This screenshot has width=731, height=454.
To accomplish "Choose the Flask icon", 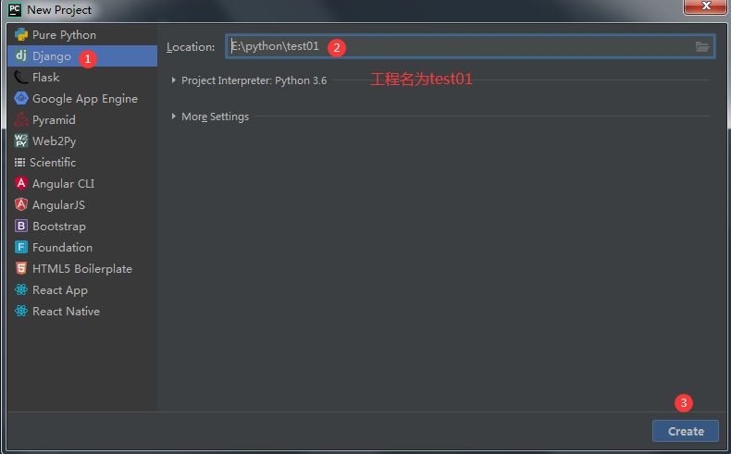I will [x=21, y=78].
